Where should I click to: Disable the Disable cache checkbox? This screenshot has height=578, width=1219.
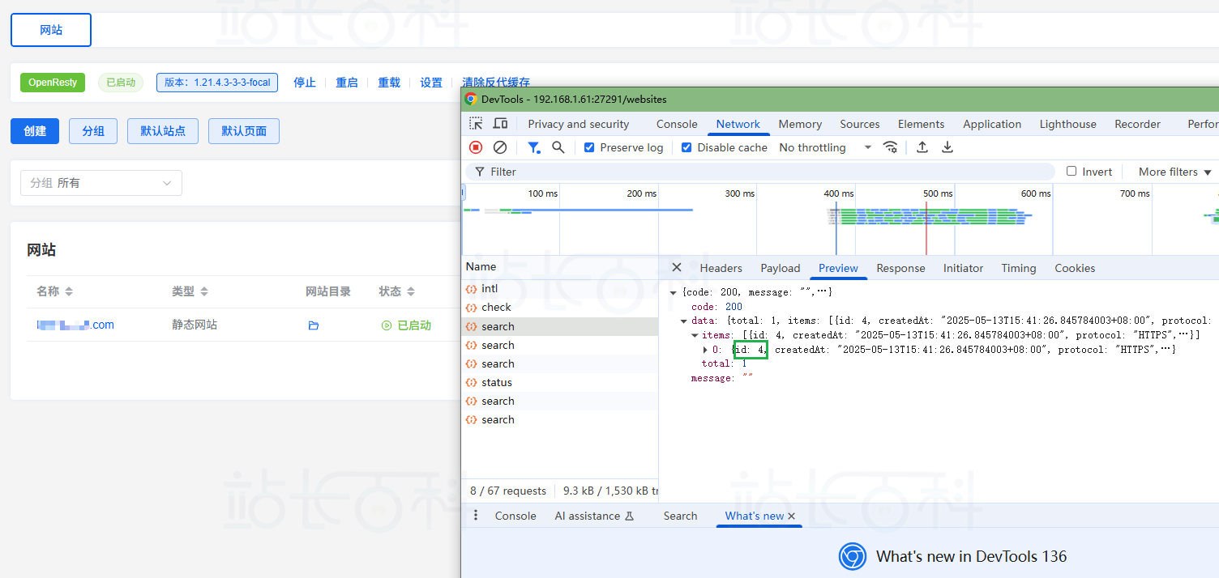tap(686, 147)
